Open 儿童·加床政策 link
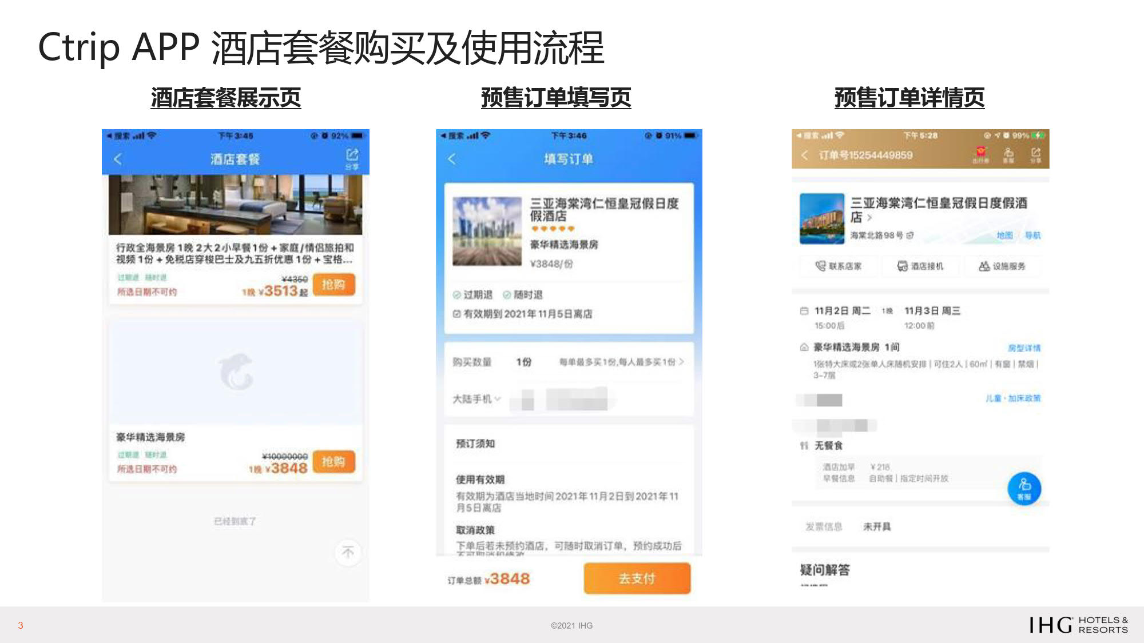 [1012, 398]
